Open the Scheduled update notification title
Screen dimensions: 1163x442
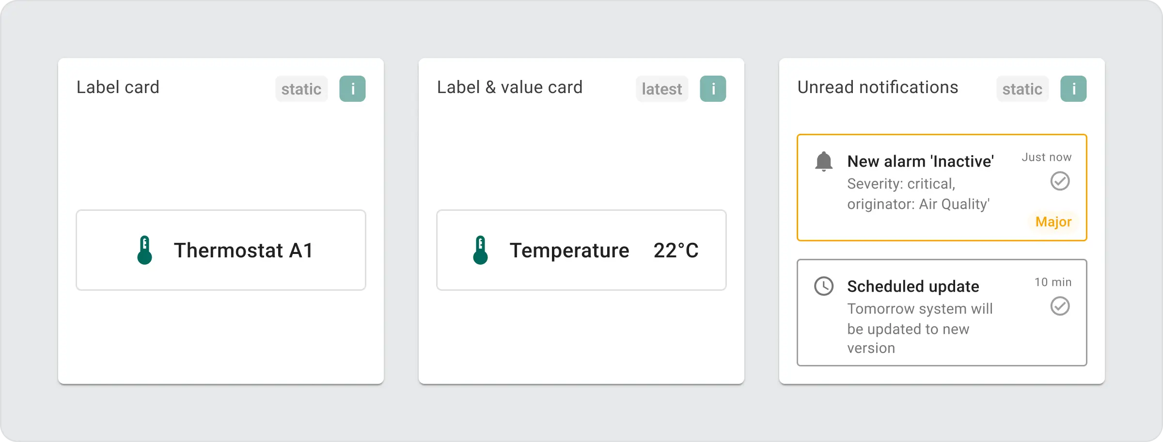pos(913,286)
